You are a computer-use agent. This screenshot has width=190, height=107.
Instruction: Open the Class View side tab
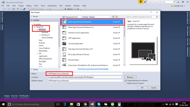pyautogui.click(x=188, y=42)
